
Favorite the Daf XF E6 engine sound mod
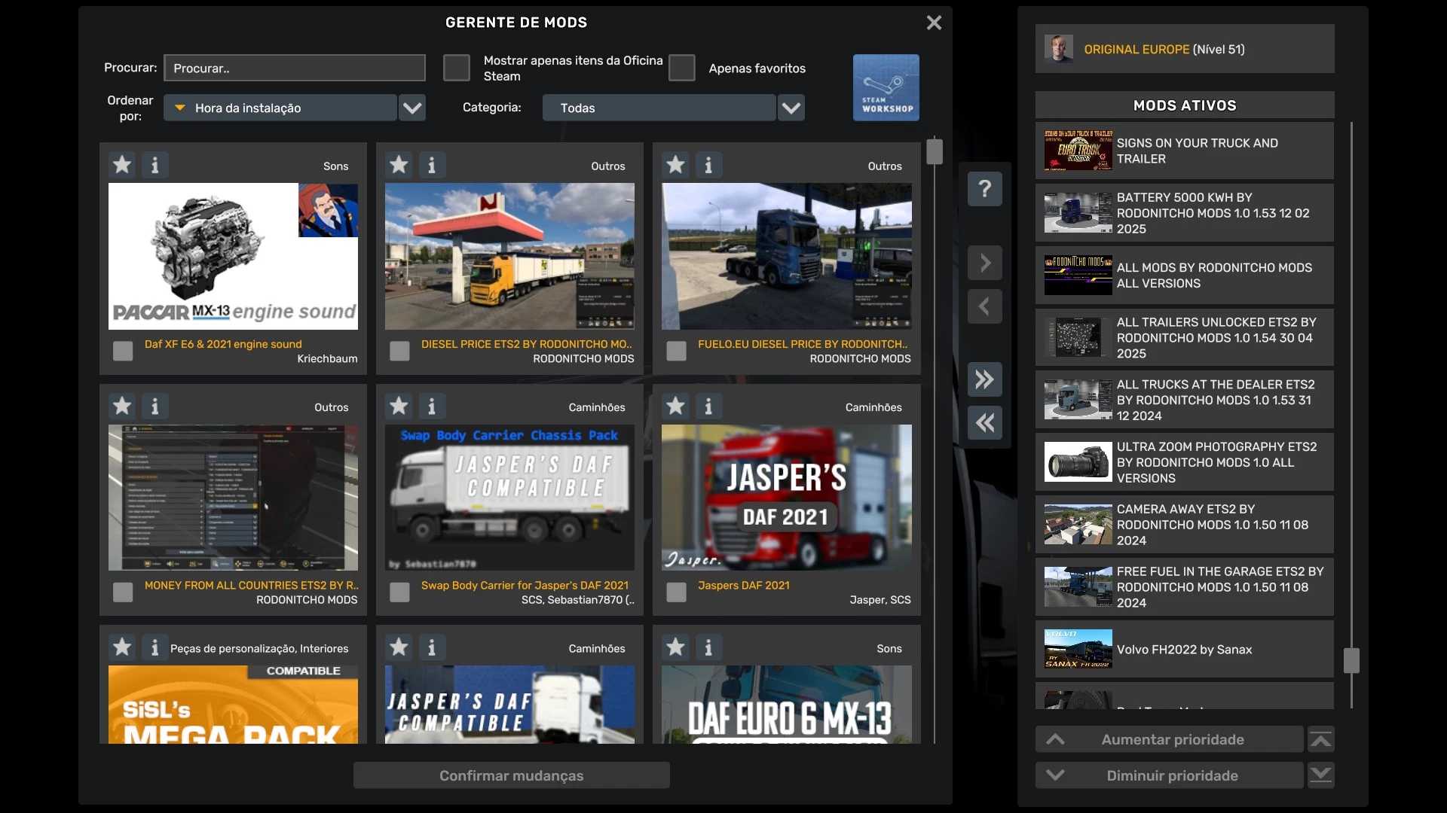click(122, 164)
